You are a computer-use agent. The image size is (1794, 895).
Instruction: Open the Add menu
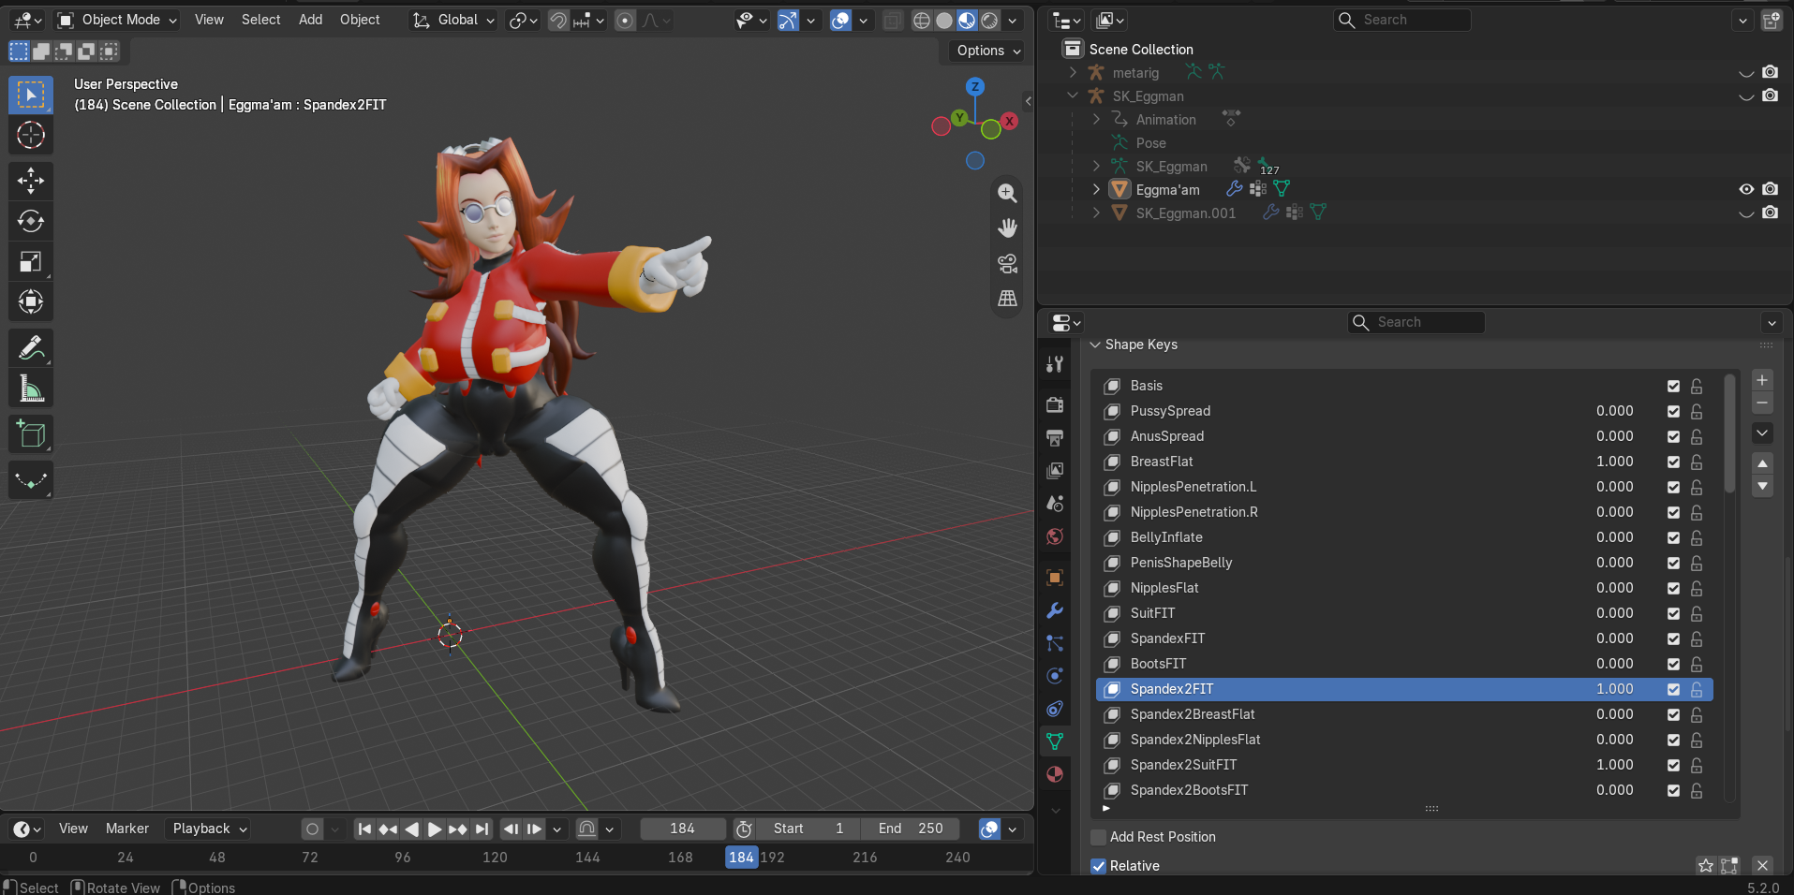(310, 20)
